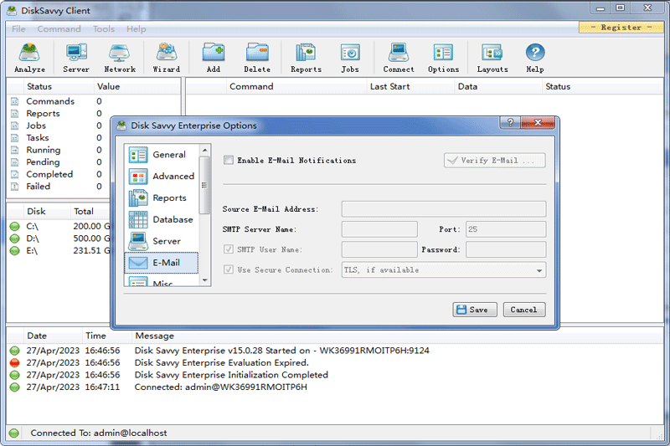Image resolution: width=670 pixels, height=446 pixels.
Task: Click the Add command toolbar icon
Action: tap(214, 58)
